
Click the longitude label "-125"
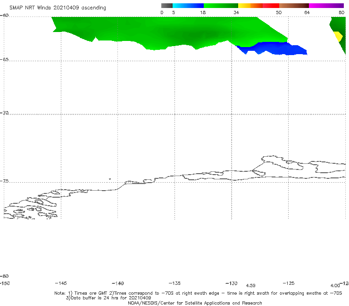click(x=289, y=283)
